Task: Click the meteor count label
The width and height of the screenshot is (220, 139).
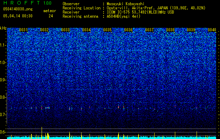Action: click(x=50, y=11)
